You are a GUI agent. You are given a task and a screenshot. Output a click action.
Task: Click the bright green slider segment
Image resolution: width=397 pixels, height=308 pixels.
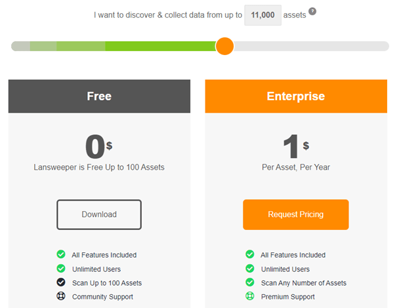click(161, 47)
